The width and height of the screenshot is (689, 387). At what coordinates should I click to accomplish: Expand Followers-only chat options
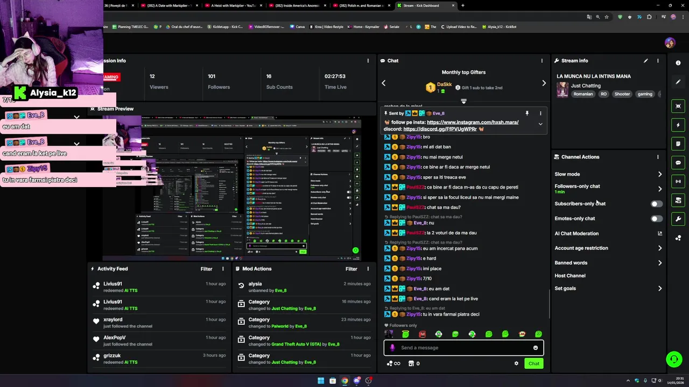tap(660, 189)
